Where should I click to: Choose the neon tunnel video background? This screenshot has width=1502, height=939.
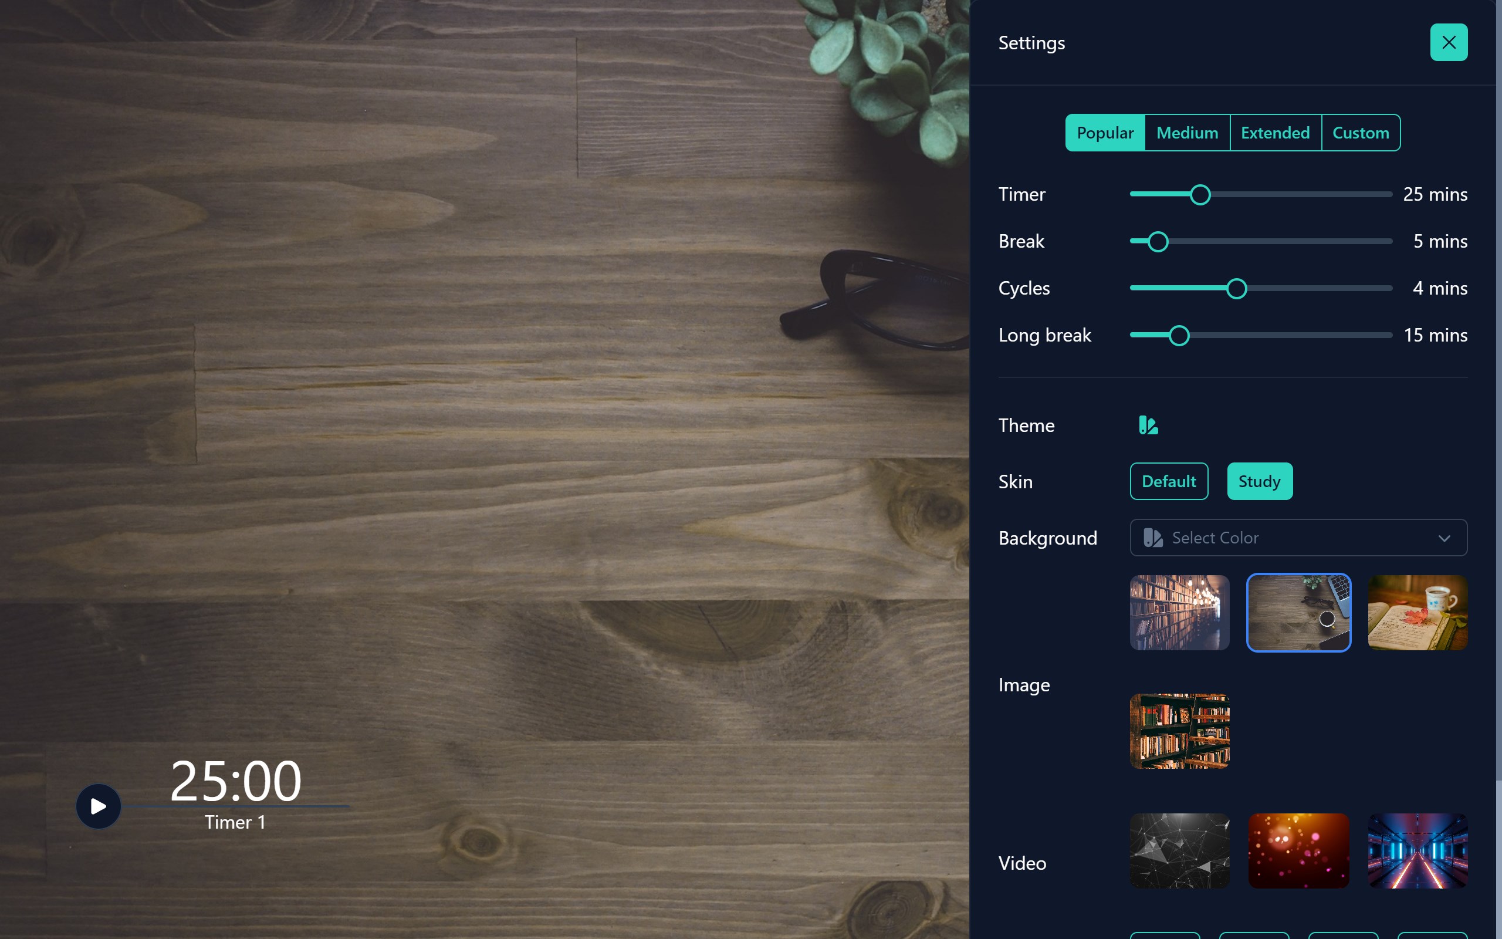1417,850
